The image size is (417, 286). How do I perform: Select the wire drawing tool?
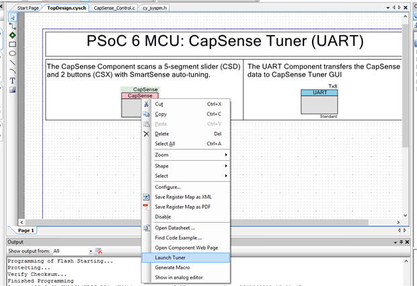coord(12,26)
